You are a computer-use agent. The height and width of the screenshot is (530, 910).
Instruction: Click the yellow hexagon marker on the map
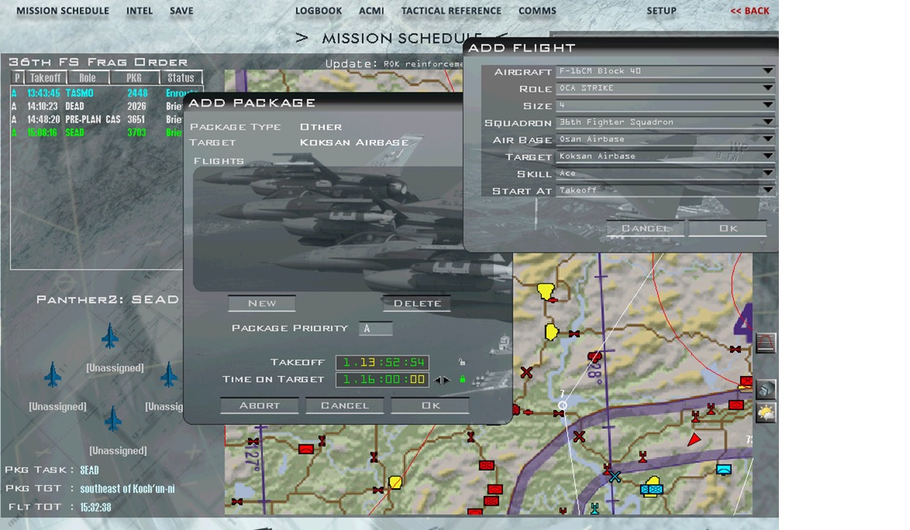coord(395,482)
